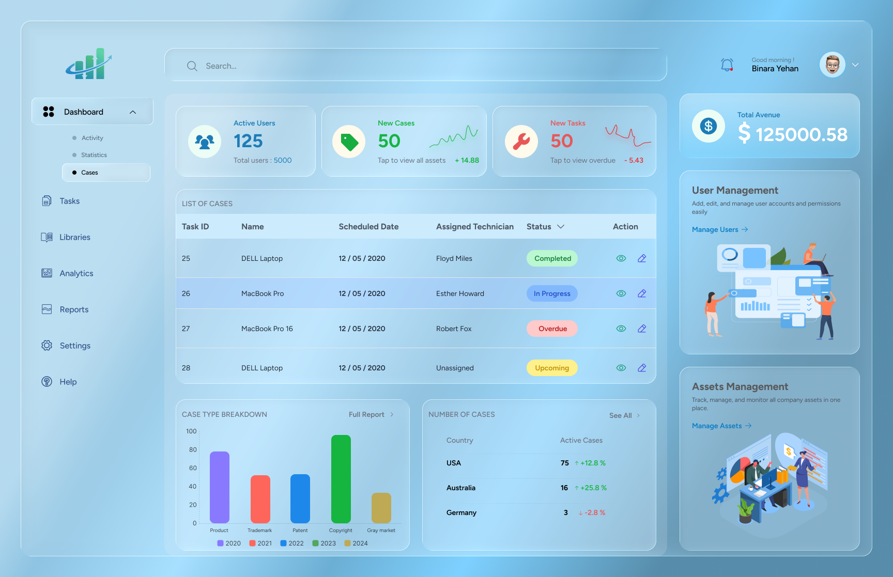Open the Status column filter dropdown
893x577 pixels.
[x=560, y=226]
